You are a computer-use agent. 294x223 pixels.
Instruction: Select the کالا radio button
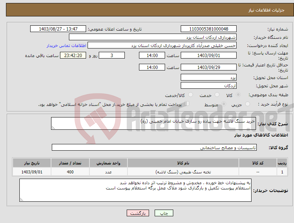[x=238, y=95]
